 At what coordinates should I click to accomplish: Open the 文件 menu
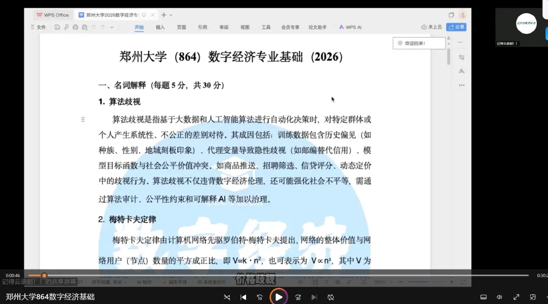[39, 27]
